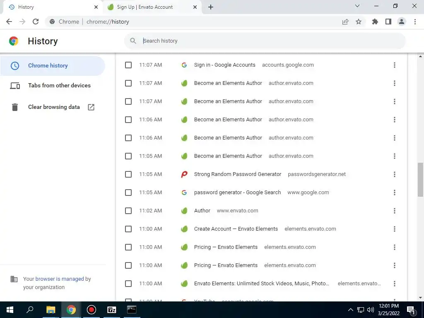The width and height of the screenshot is (424, 318).
Task: Open File Explorer from taskbar
Action: click(51, 310)
